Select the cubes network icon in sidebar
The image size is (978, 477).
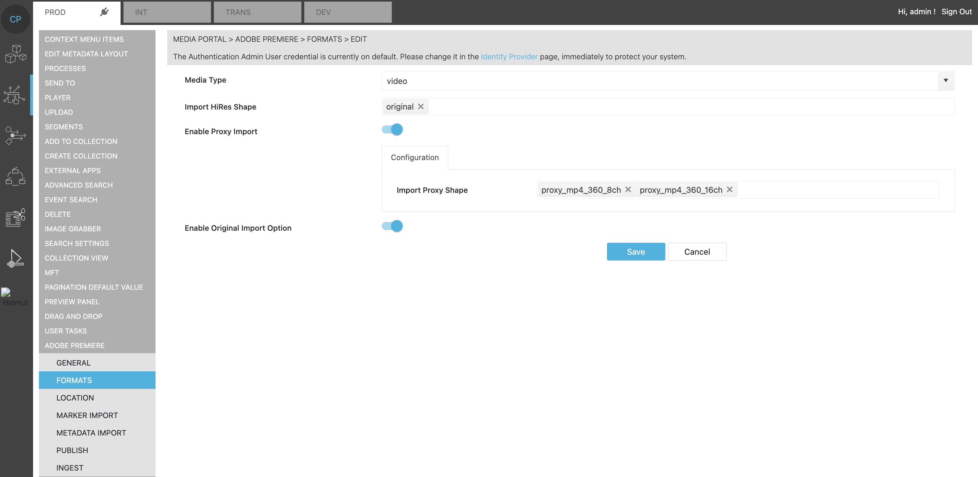point(15,54)
